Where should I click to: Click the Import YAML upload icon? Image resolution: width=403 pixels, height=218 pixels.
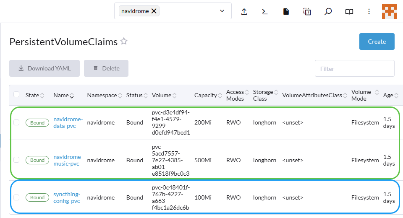[x=244, y=12]
